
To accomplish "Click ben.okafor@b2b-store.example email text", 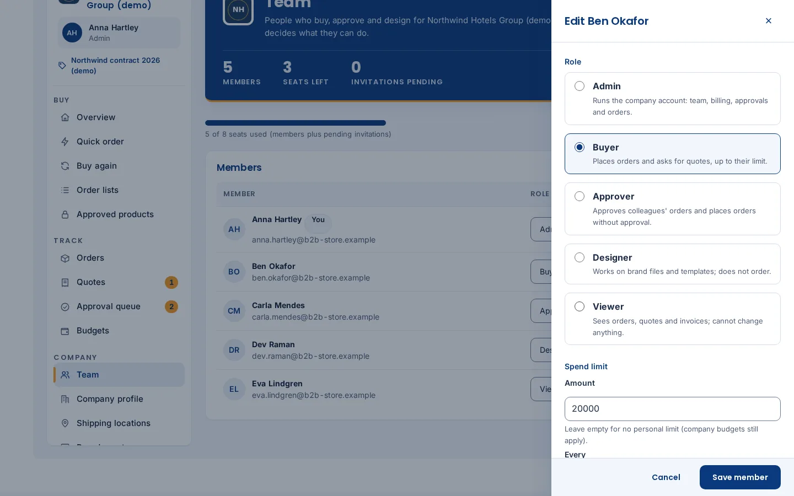I will 311,278.
